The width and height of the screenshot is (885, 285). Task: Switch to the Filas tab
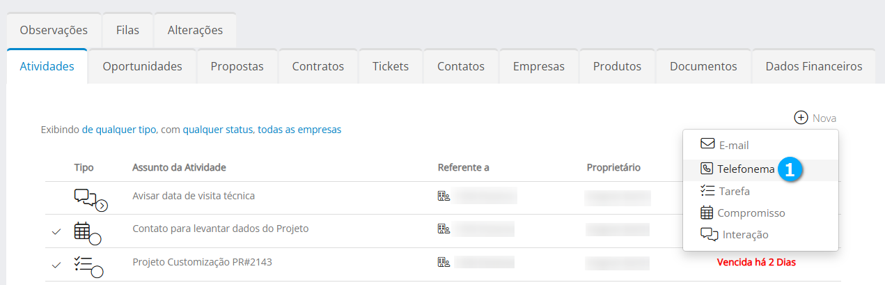point(127,30)
